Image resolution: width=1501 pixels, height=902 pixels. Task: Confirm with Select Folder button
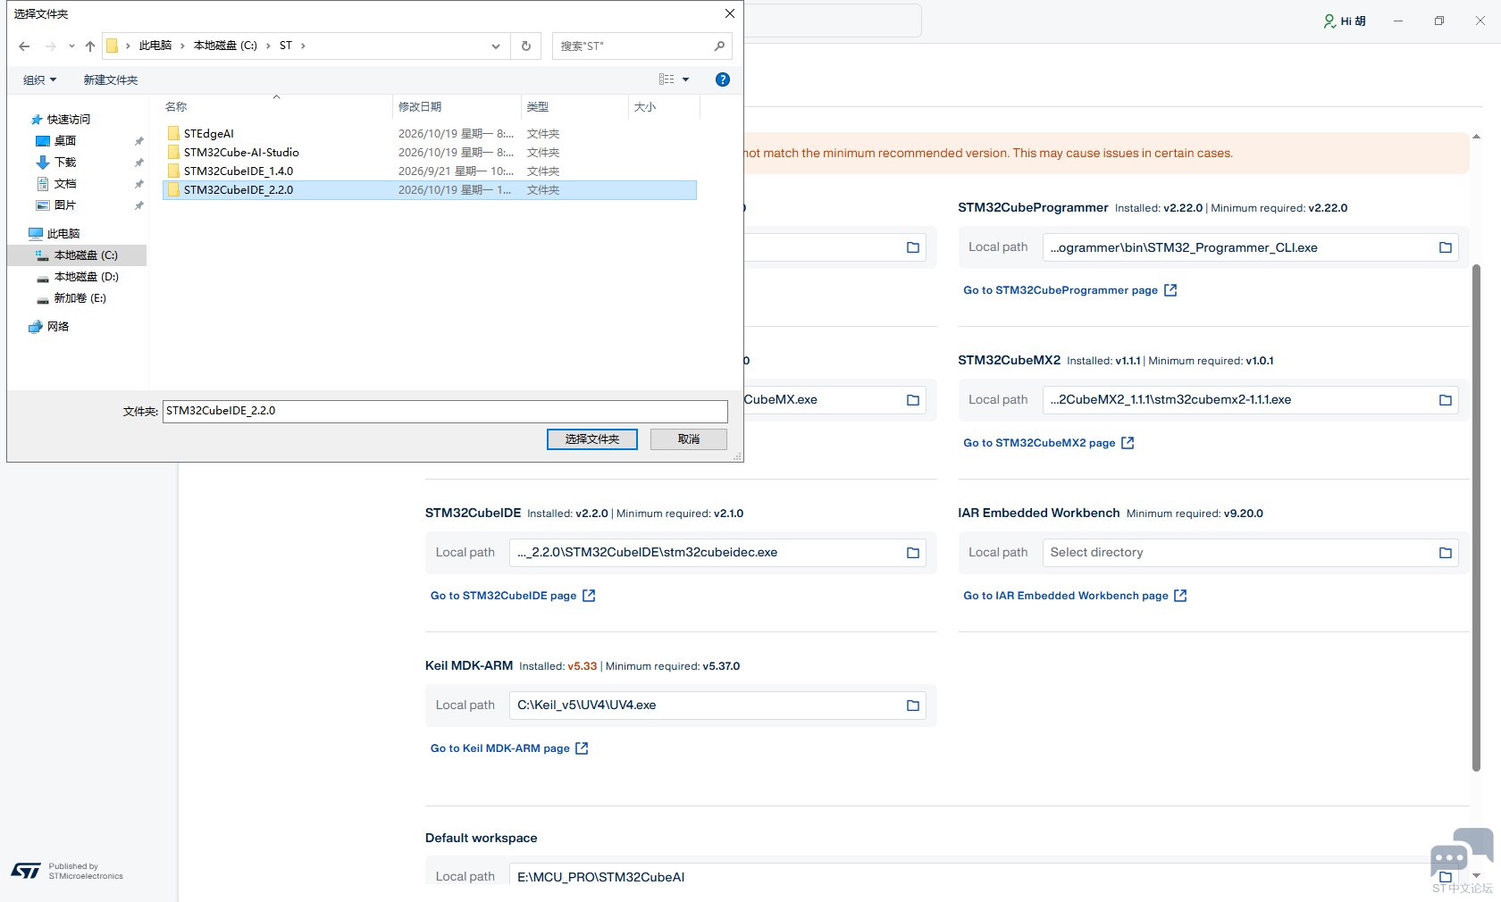tap(592, 439)
